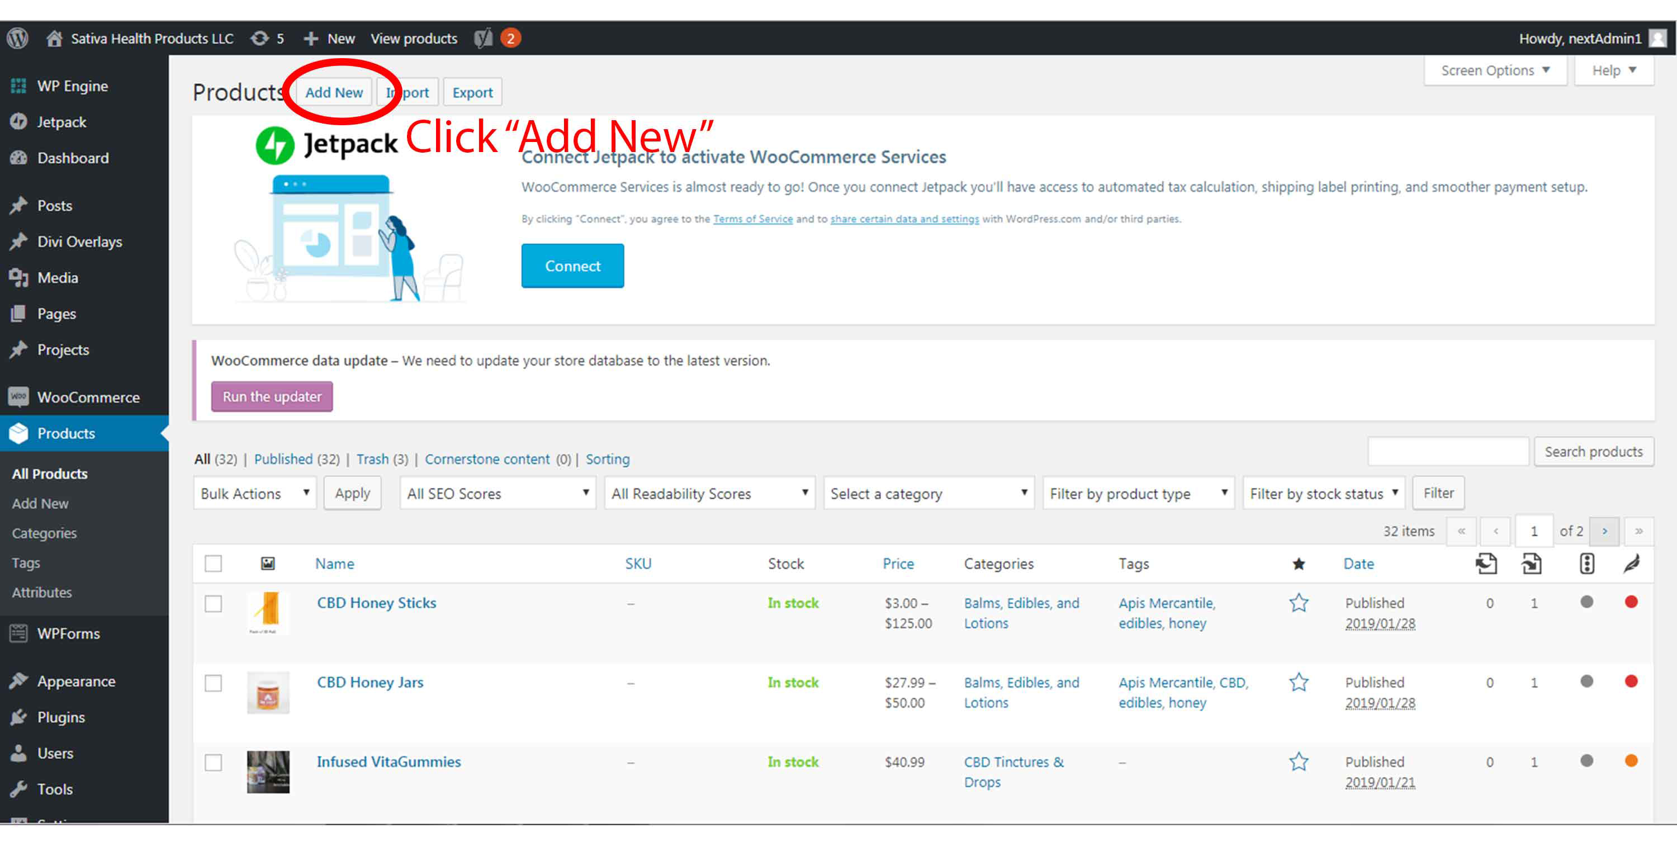Click the SEO score traffic-light column icon
This screenshot has width=1677, height=852.
click(1586, 564)
